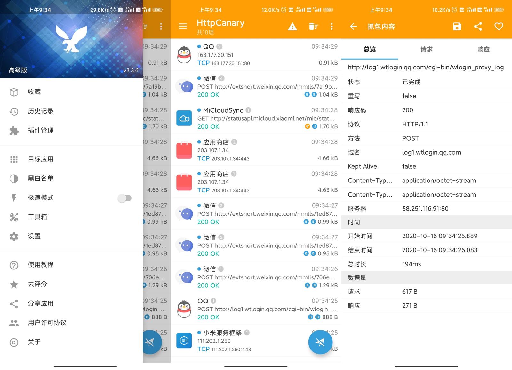Open the overflow menu in HttpCanary toolbar

332,27
